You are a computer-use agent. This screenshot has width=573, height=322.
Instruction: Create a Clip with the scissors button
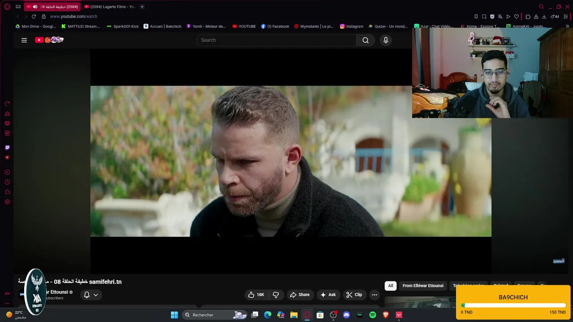(354, 295)
